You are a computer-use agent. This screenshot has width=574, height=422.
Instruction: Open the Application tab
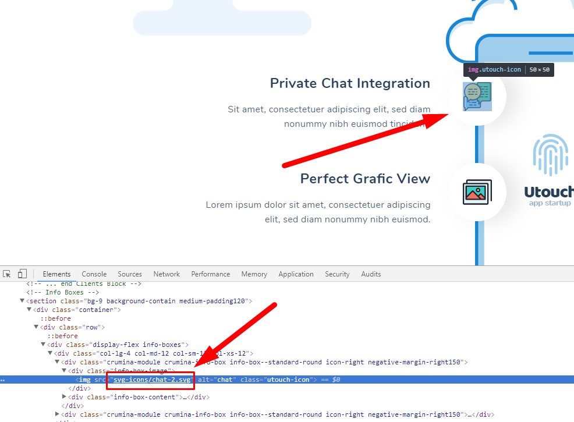pyautogui.click(x=296, y=274)
